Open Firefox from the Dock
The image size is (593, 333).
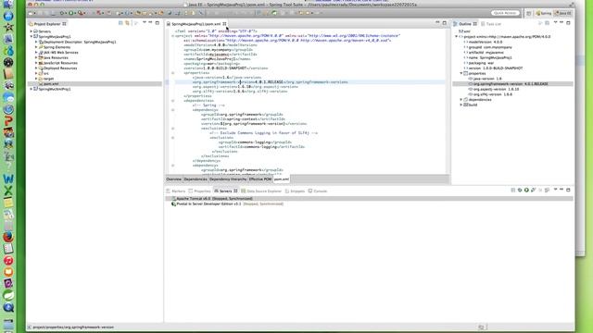pyautogui.click(x=8, y=237)
